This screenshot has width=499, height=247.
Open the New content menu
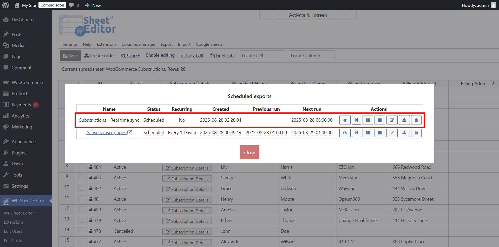tap(93, 5)
